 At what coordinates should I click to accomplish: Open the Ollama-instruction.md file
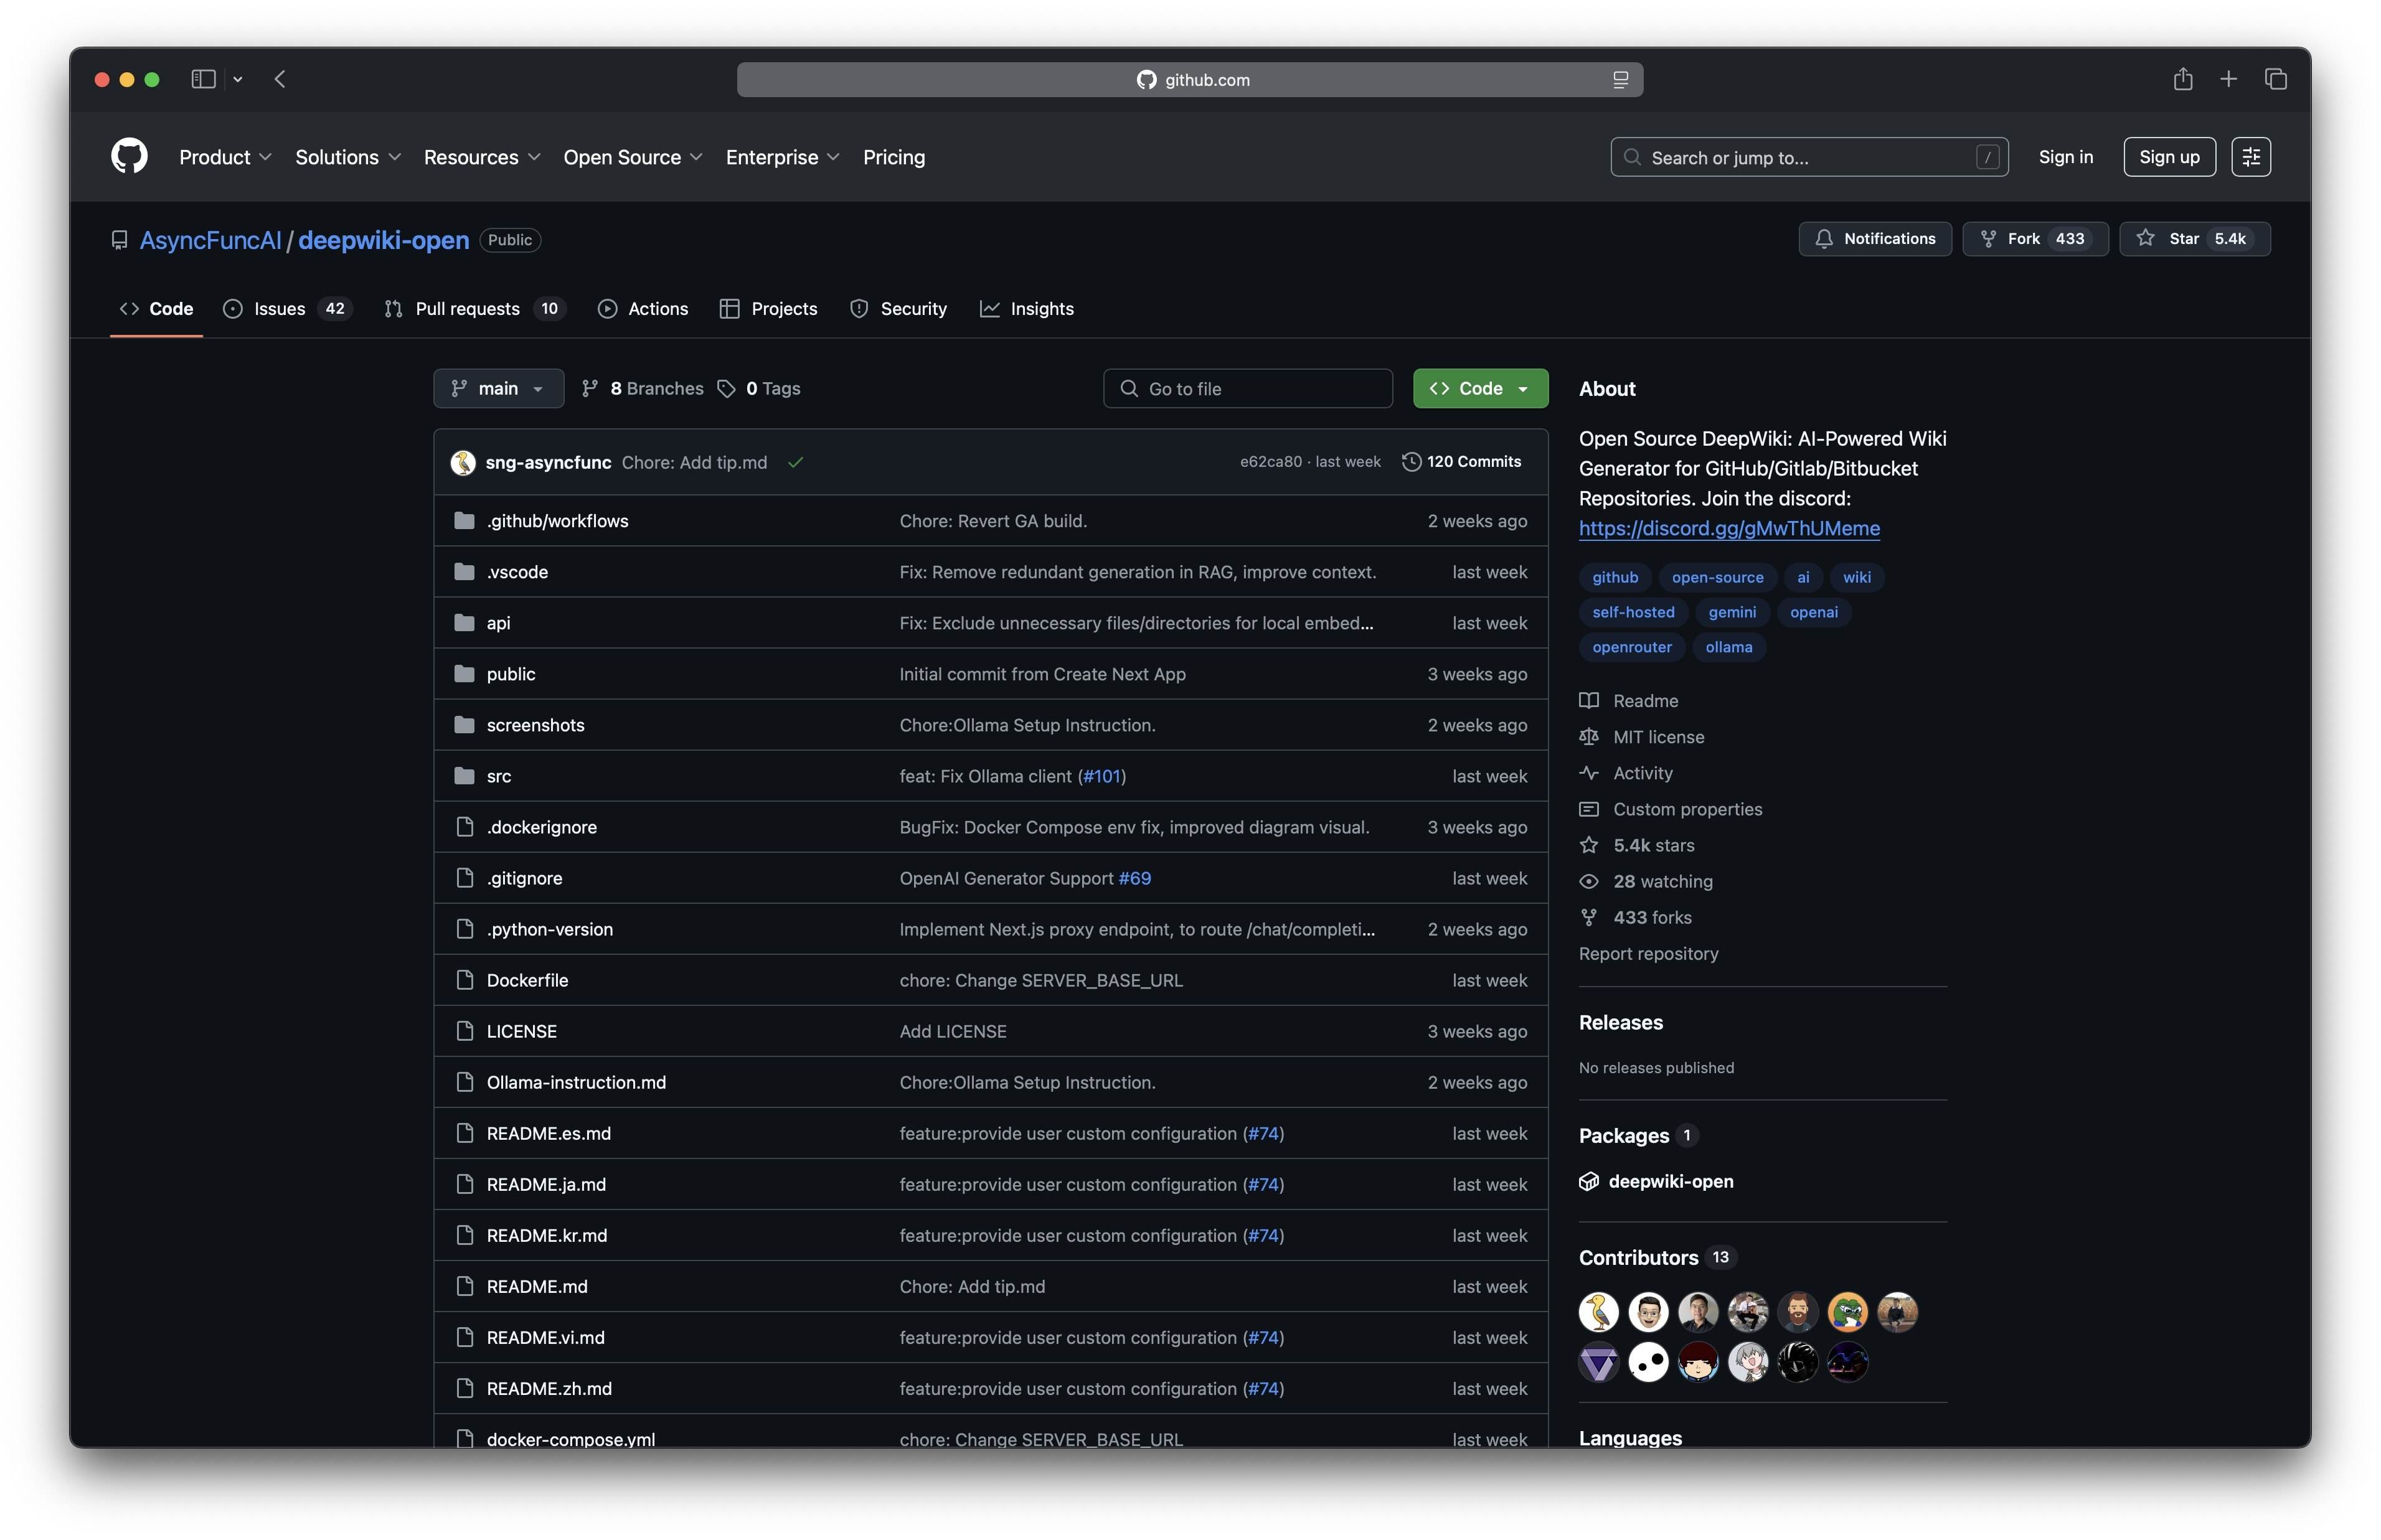tap(576, 1082)
